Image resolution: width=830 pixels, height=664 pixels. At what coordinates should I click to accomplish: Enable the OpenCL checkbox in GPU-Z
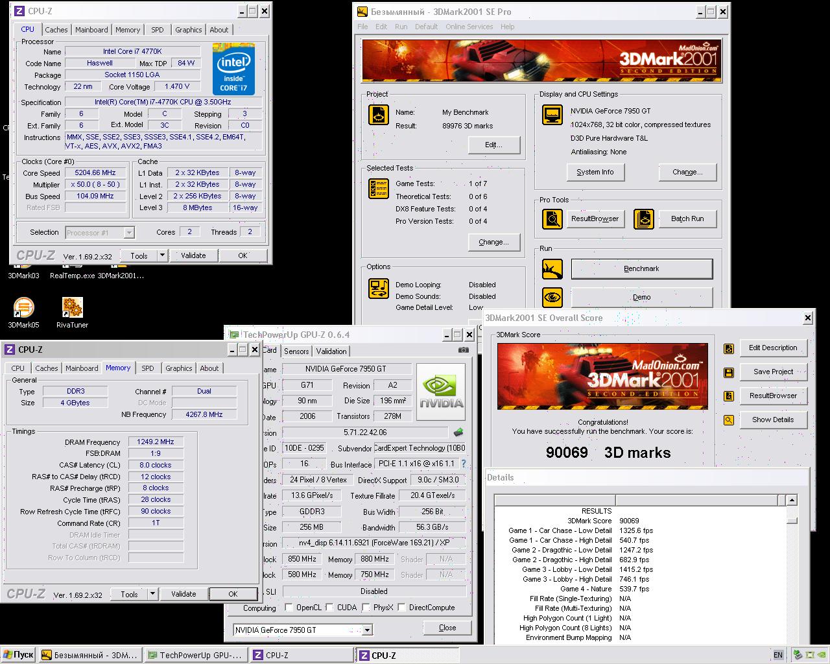pyautogui.click(x=289, y=608)
